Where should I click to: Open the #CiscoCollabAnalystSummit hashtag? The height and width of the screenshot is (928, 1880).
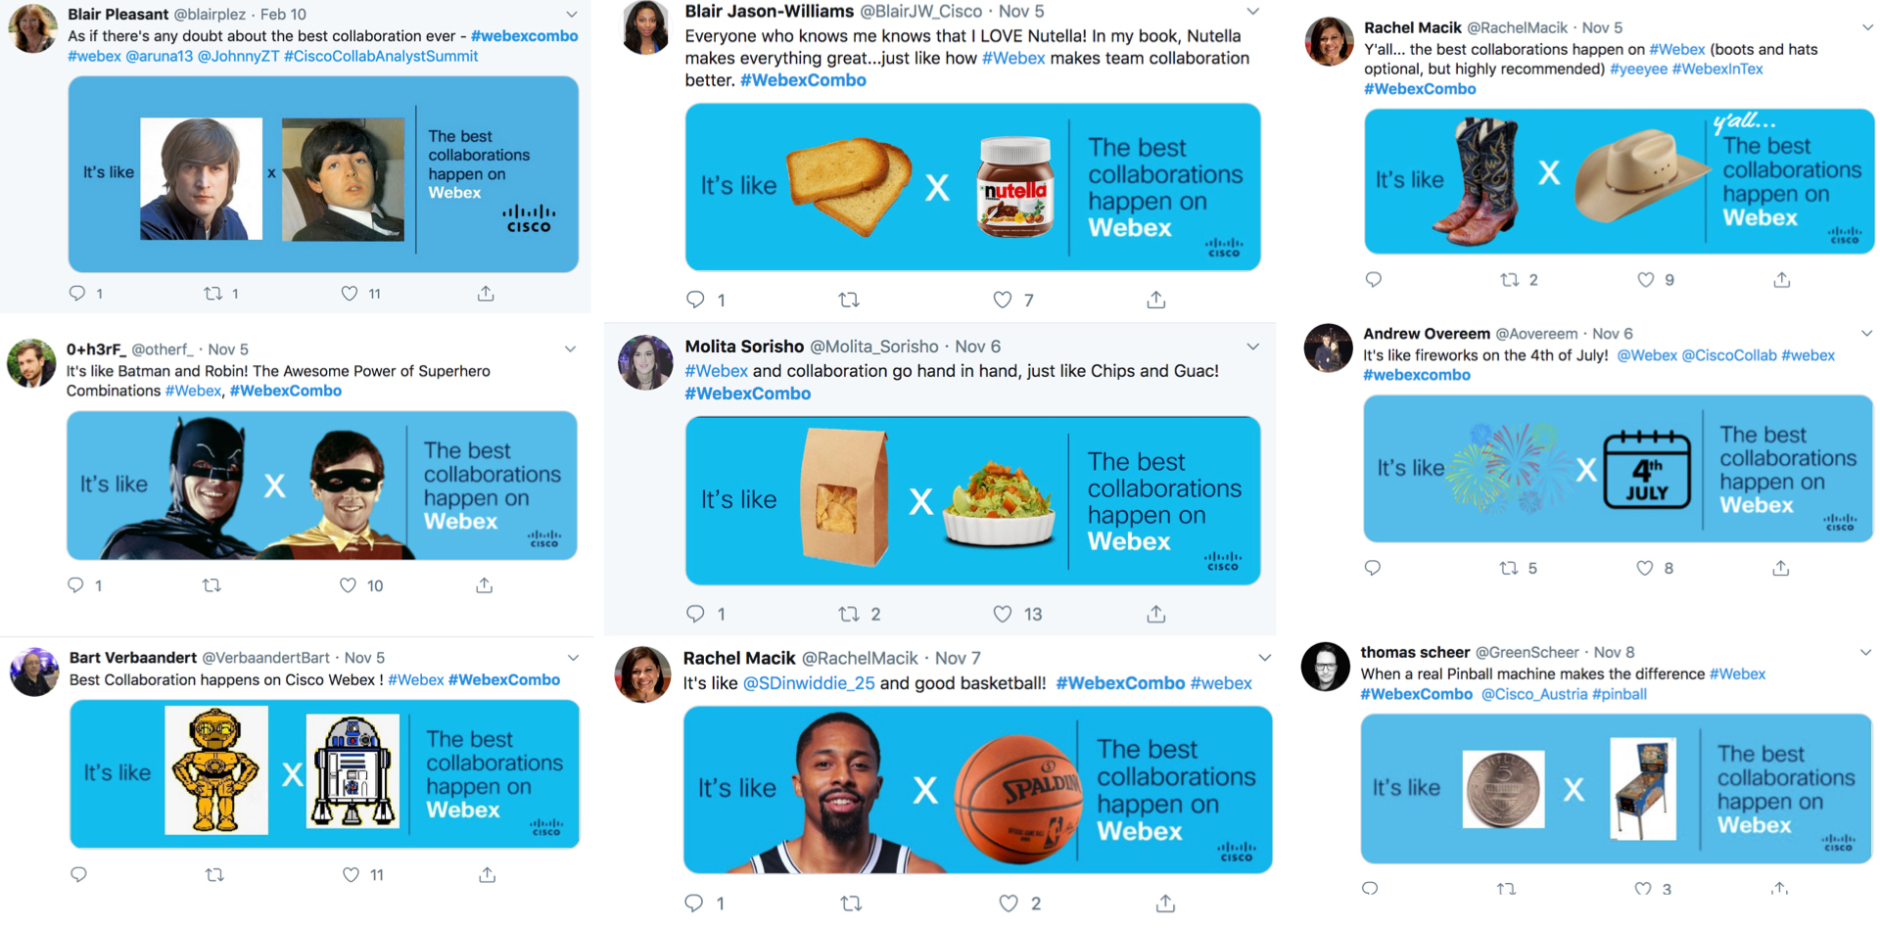pos(381,57)
